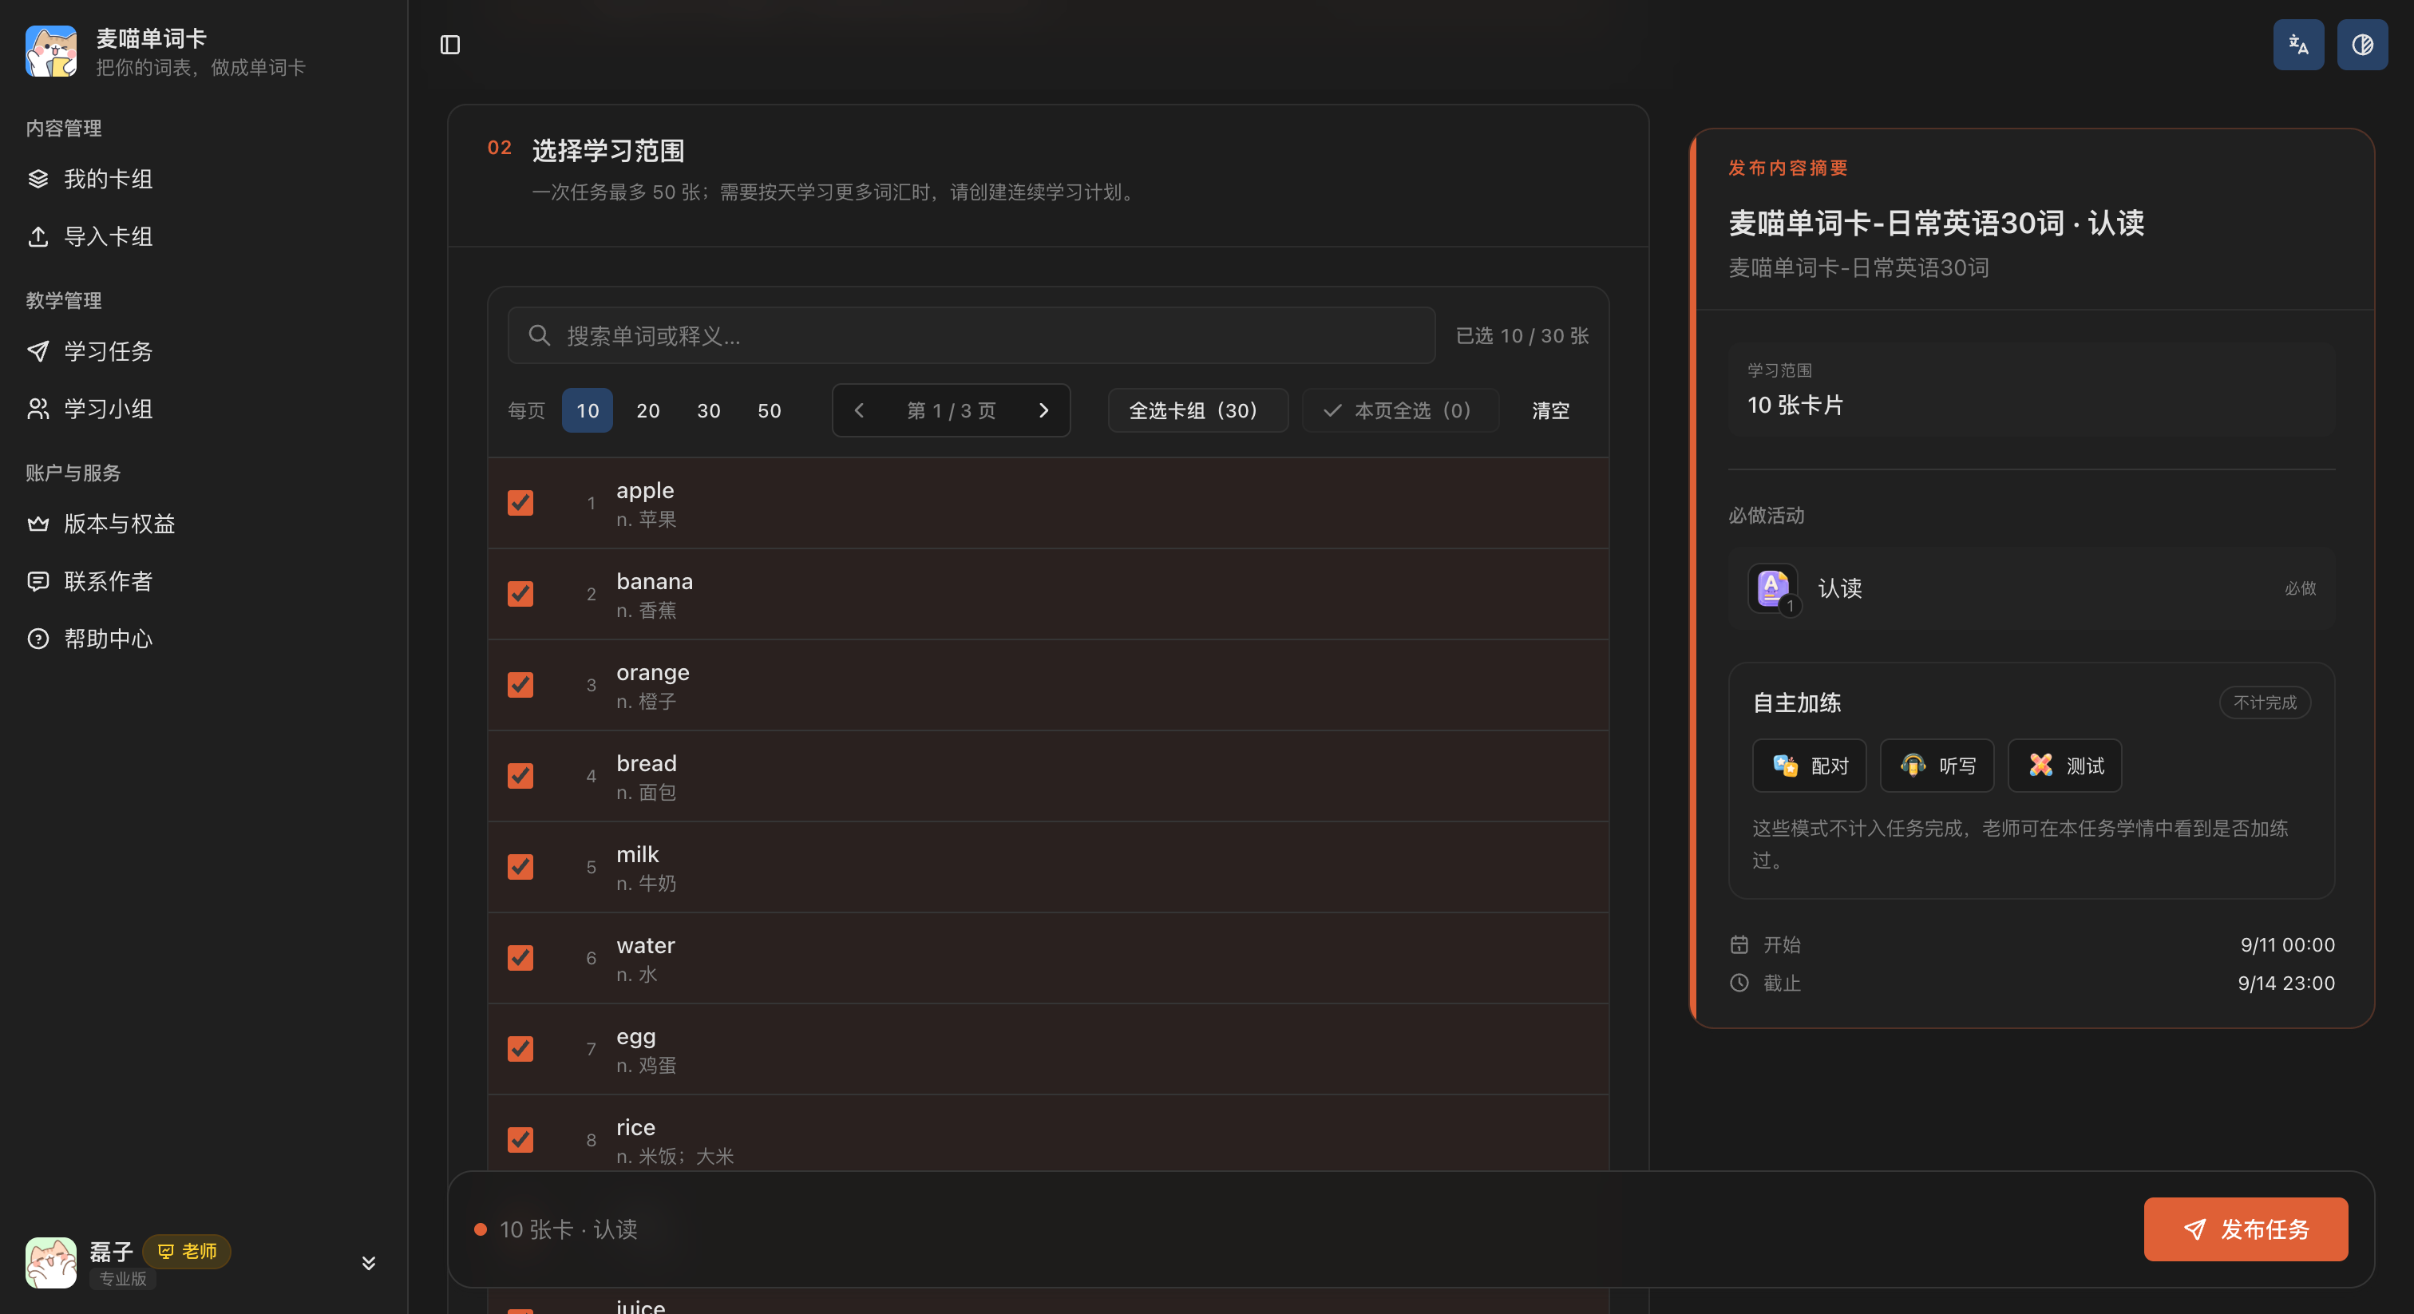
Task: Uncheck the milk card checkbox
Action: (x=520, y=867)
